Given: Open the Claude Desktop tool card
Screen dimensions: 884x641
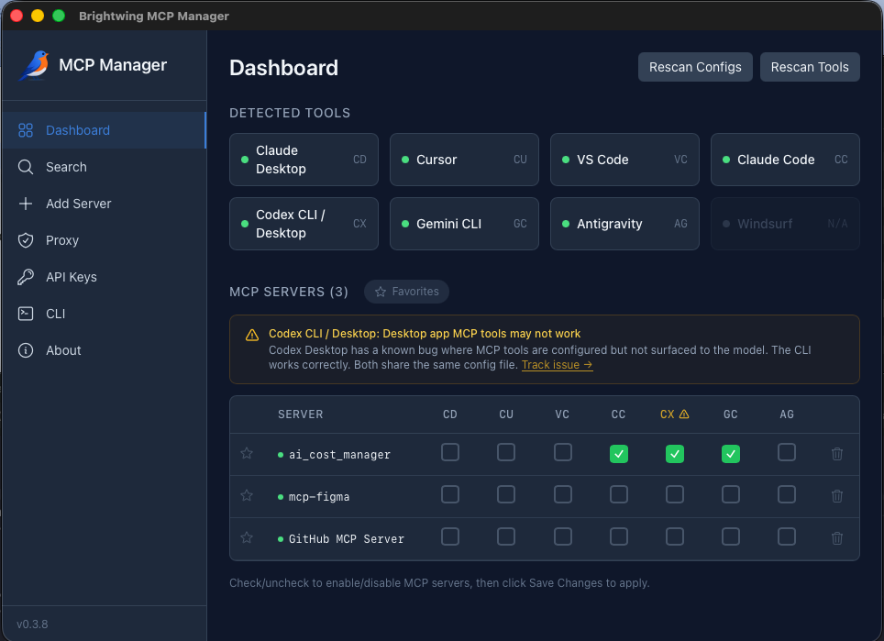Looking at the screenshot, I should pyautogui.click(x=304, y=160).
